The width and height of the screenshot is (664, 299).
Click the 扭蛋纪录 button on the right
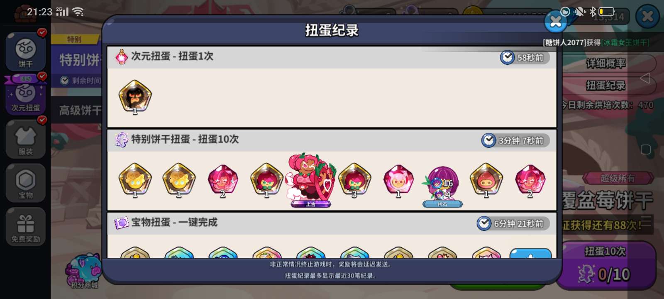[606, 86]
